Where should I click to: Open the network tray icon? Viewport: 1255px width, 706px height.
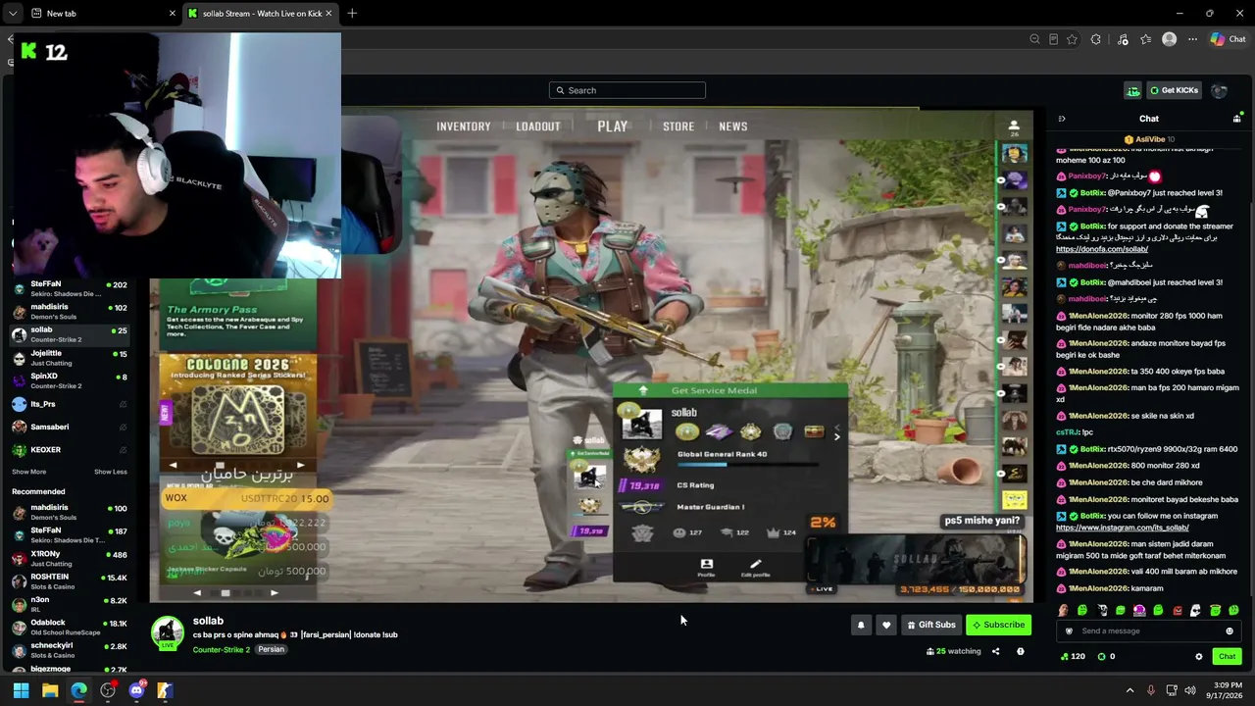tap(1172, 690)
